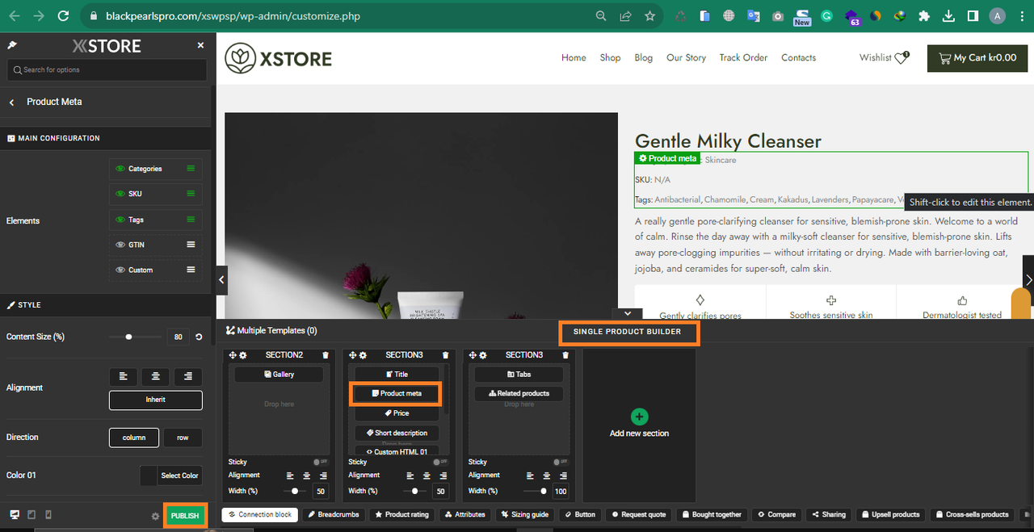Collapse the builder panel chevron

(x=628, y=313)
